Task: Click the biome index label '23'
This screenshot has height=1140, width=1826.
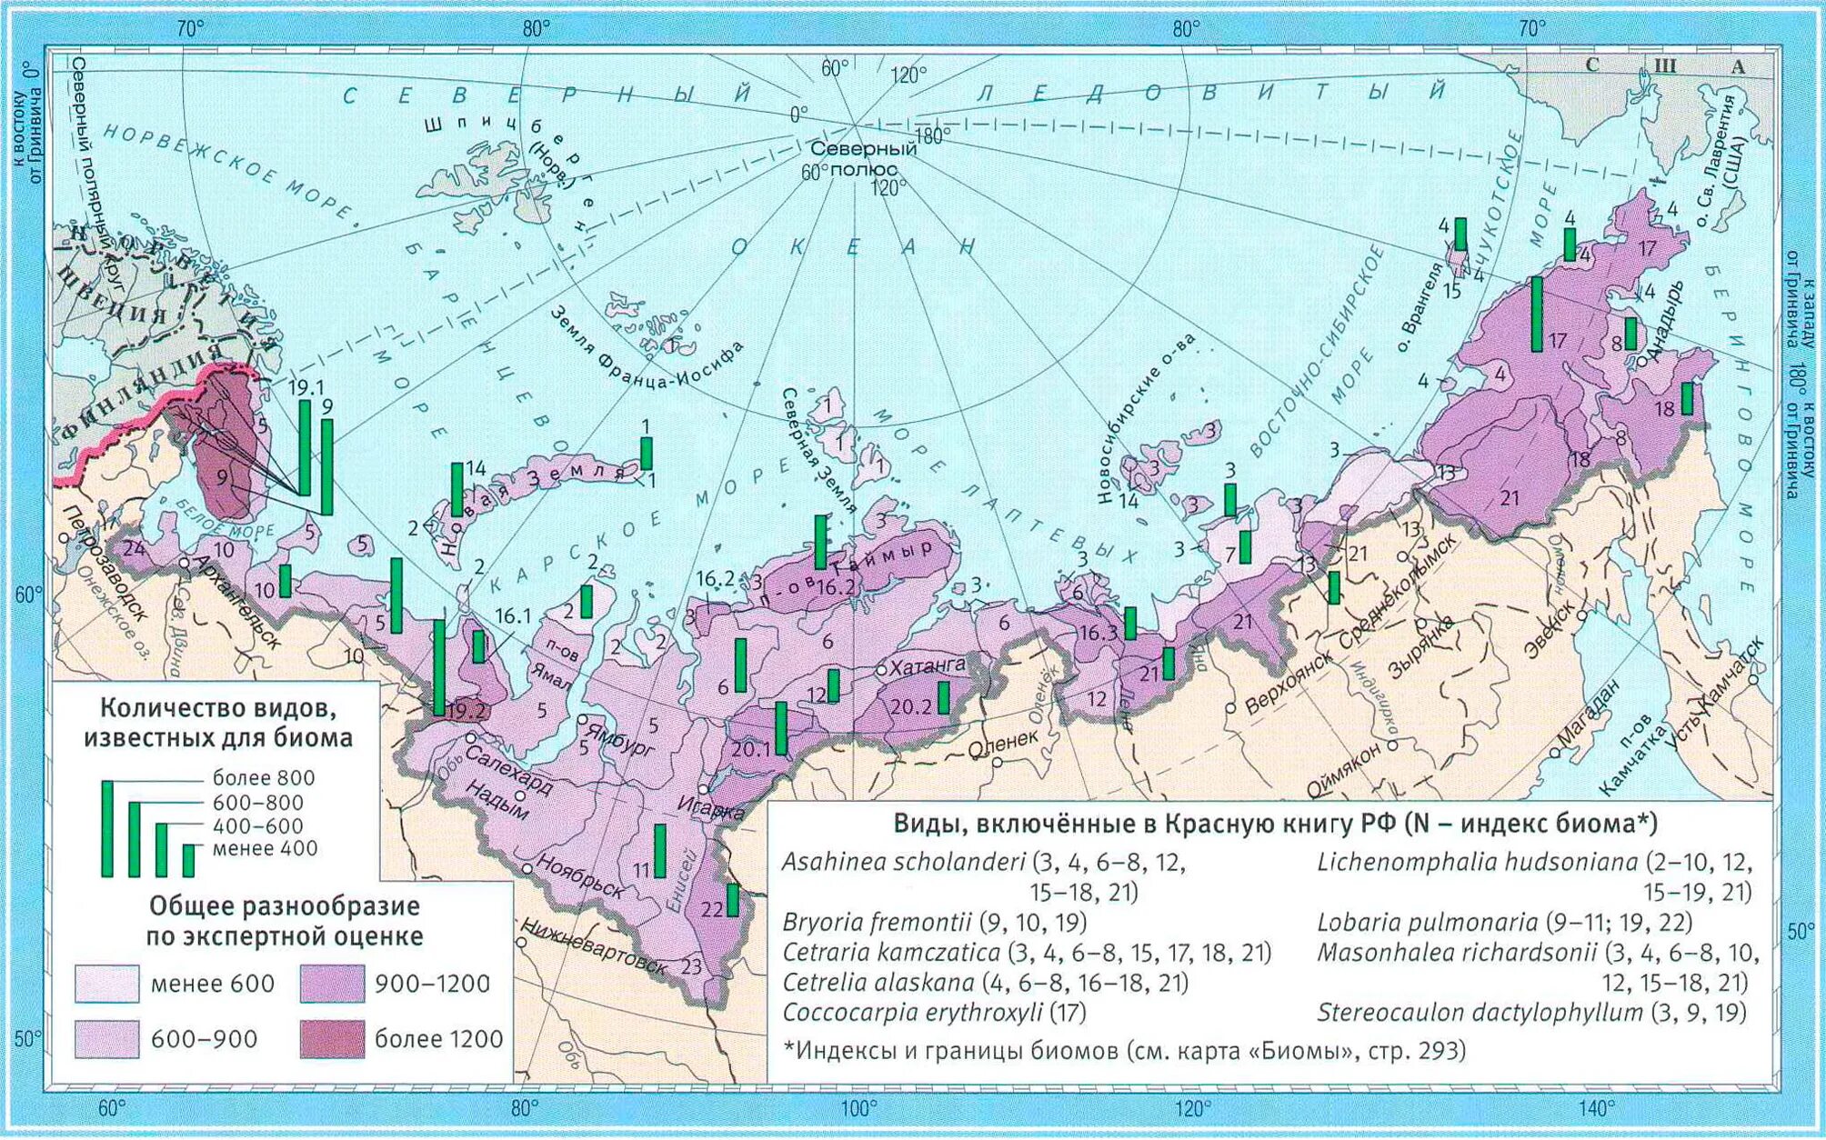Action: 691,966
